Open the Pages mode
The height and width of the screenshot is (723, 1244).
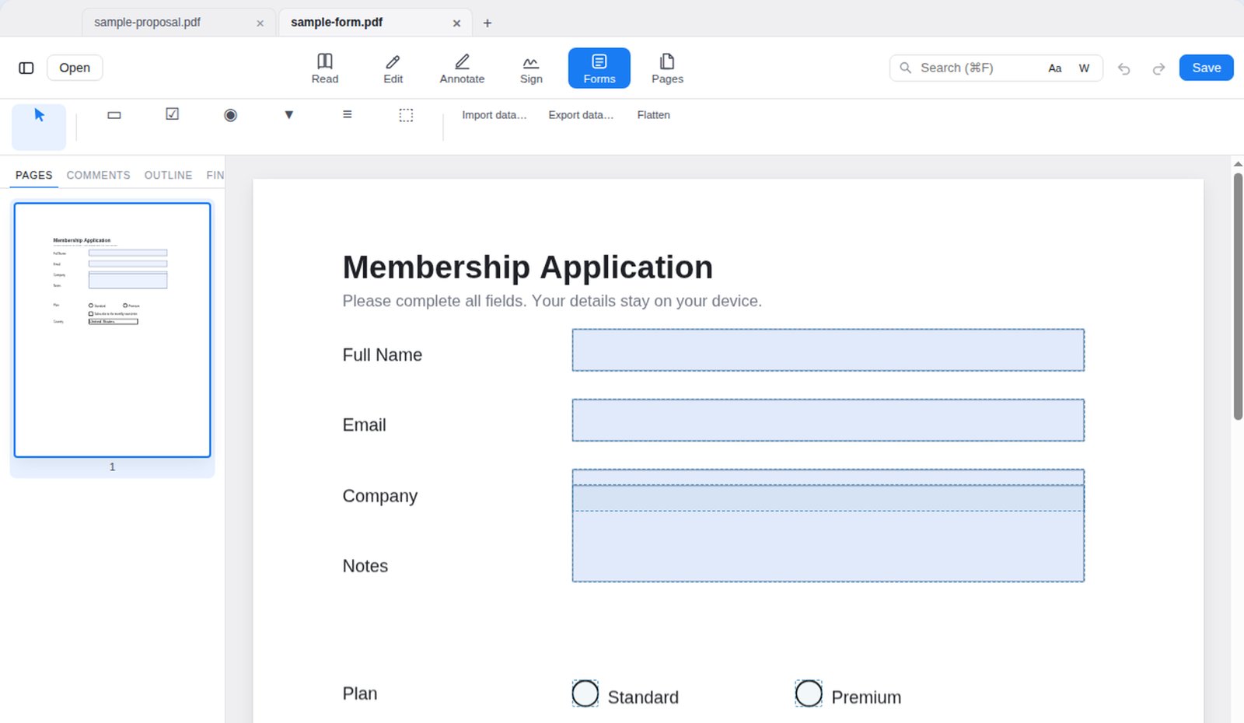tap(667, 68)
